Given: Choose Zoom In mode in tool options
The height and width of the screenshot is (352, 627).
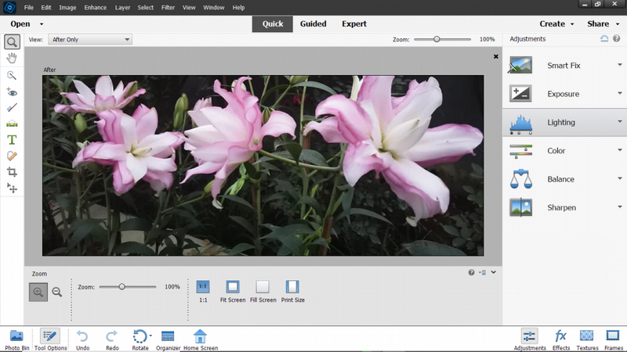Looking at the screenshot, I should [x=38, y=292].
